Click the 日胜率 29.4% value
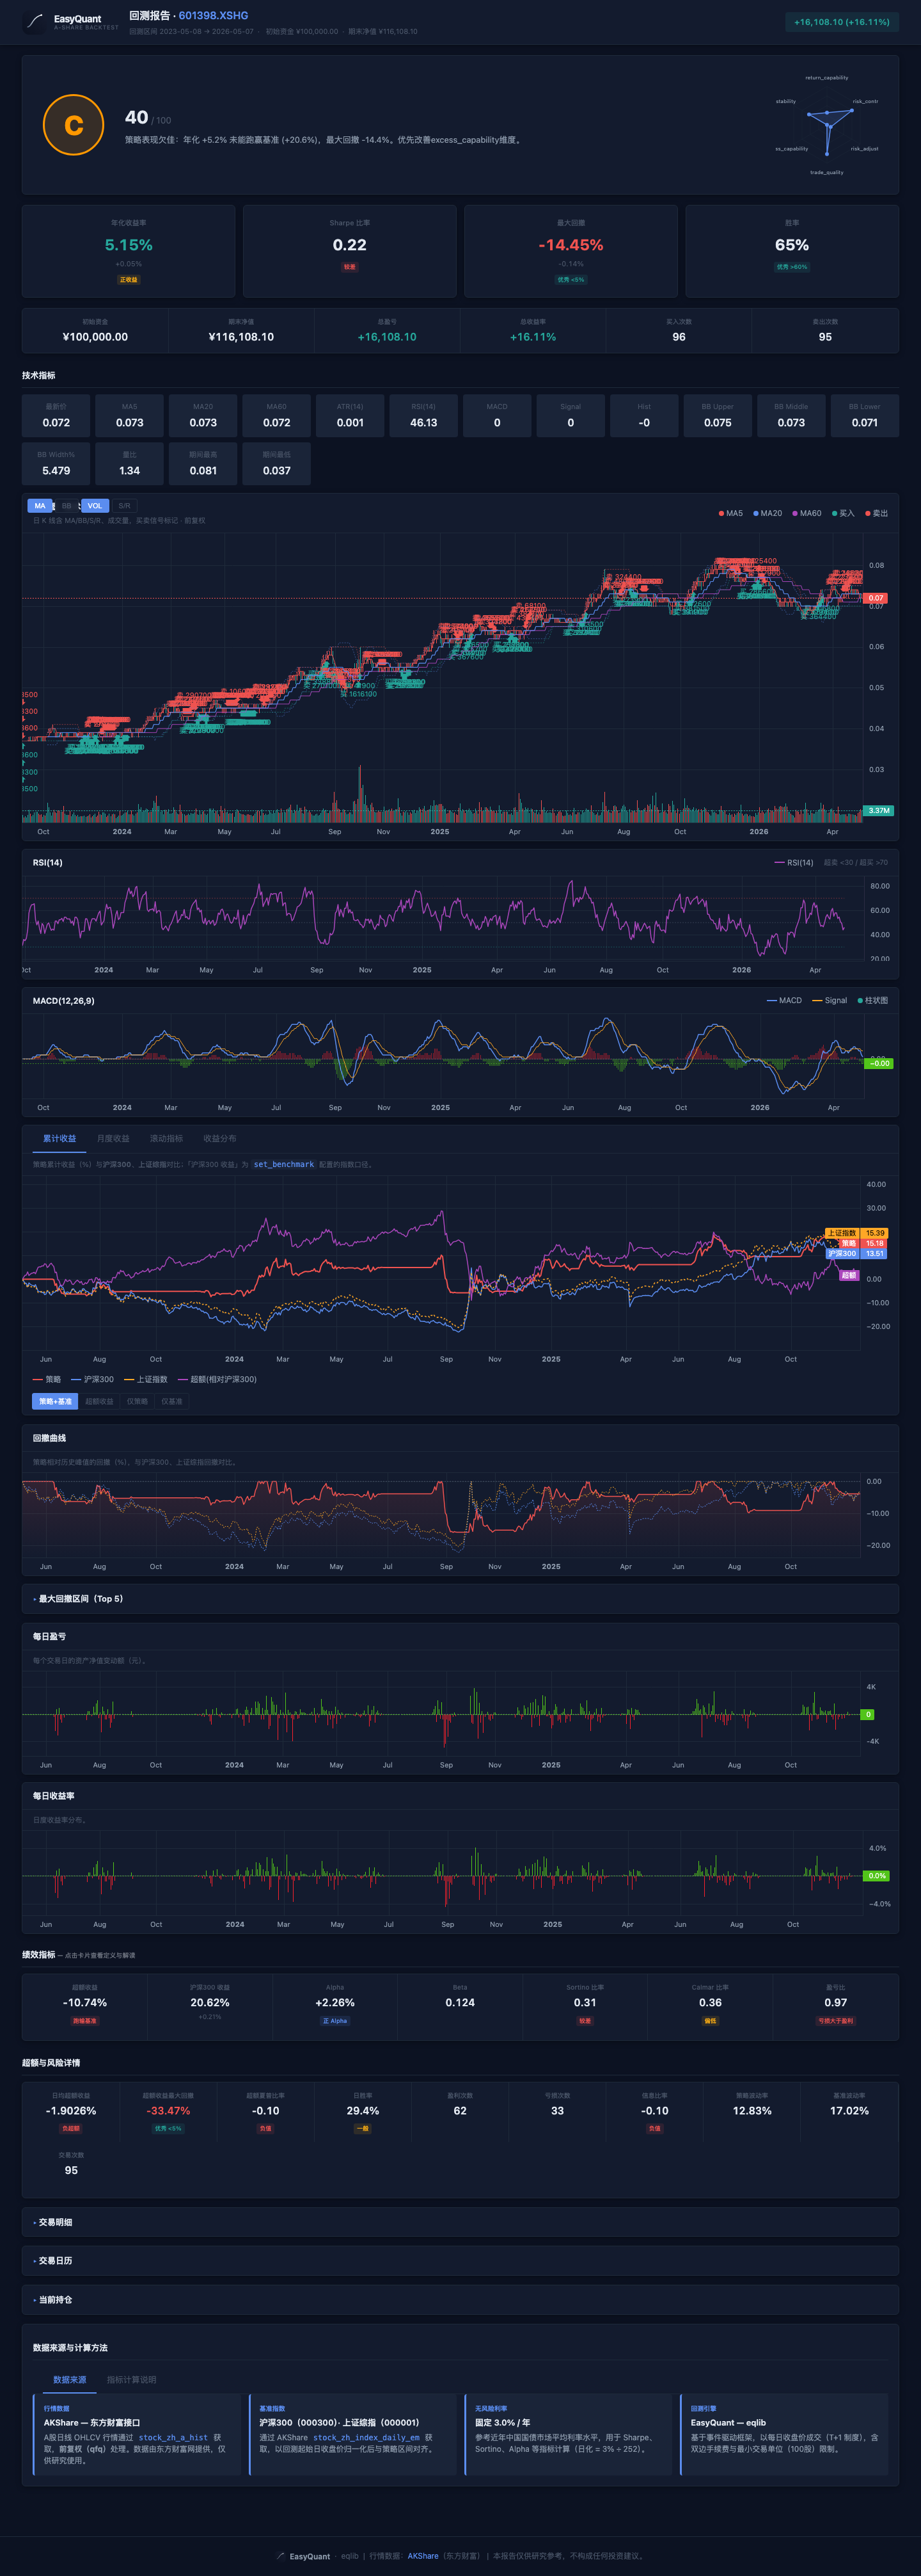921x2576 pixels. point(363,2111)
